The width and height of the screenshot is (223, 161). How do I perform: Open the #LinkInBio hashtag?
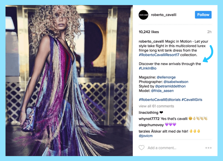147,68
